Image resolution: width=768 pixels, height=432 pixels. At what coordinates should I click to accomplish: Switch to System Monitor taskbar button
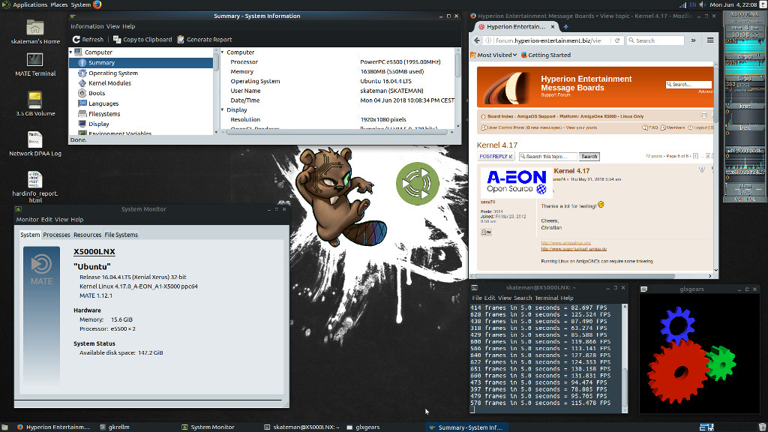[208, 427]
